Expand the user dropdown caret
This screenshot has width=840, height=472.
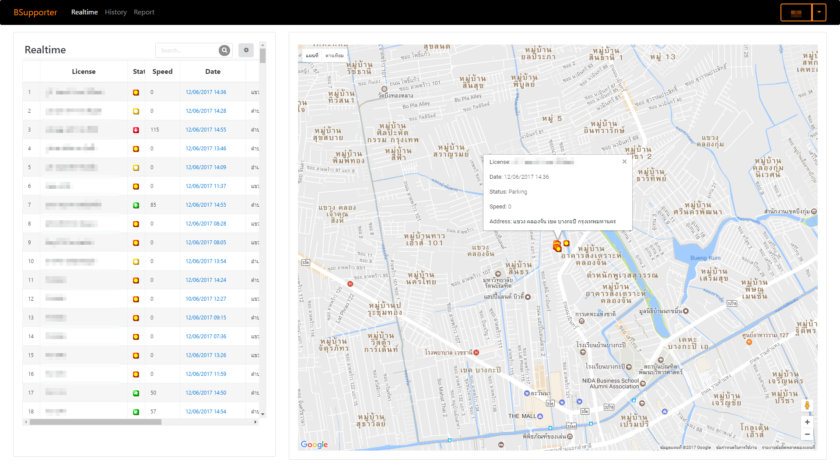coord(819,12)
